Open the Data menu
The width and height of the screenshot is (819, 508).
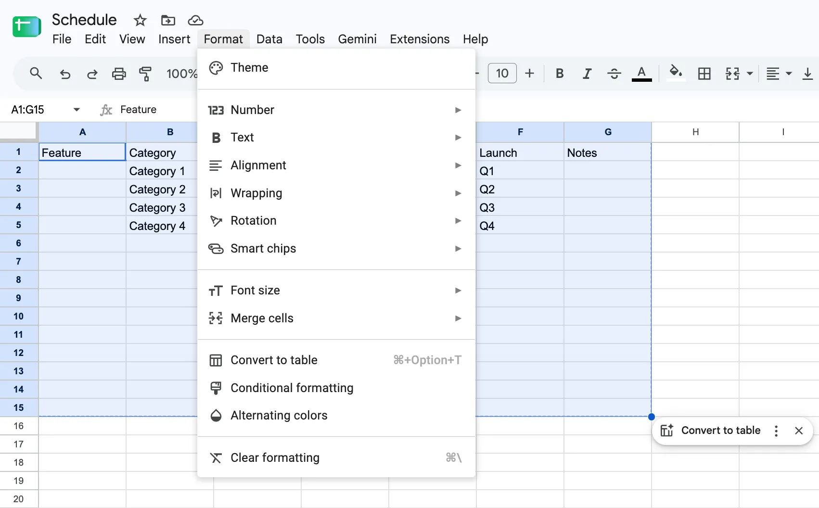pos(269,39)
